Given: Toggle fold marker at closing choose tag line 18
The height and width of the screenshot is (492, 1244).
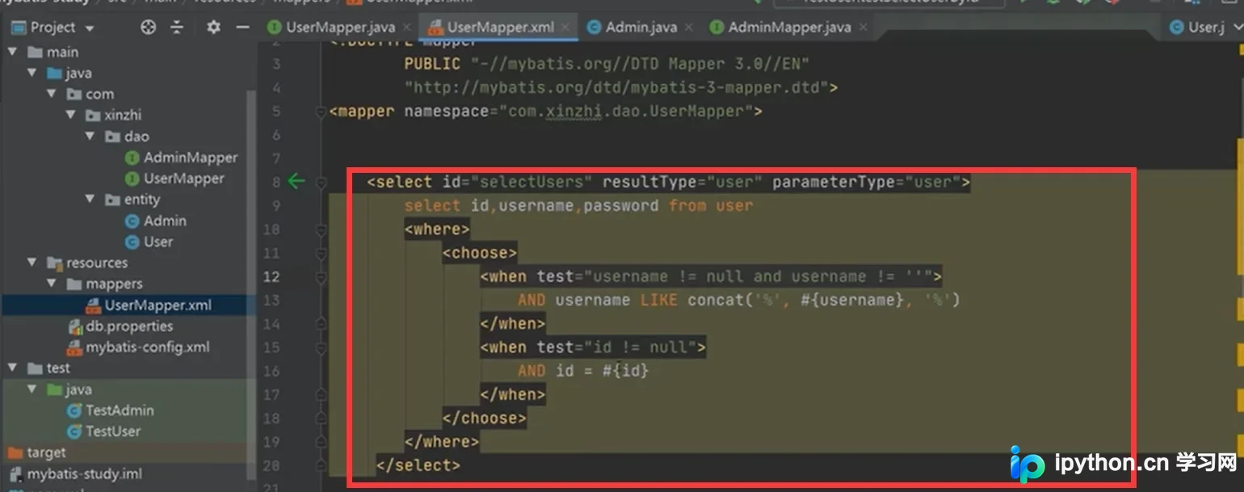Looking at the screenshot, I should [322, 418].
